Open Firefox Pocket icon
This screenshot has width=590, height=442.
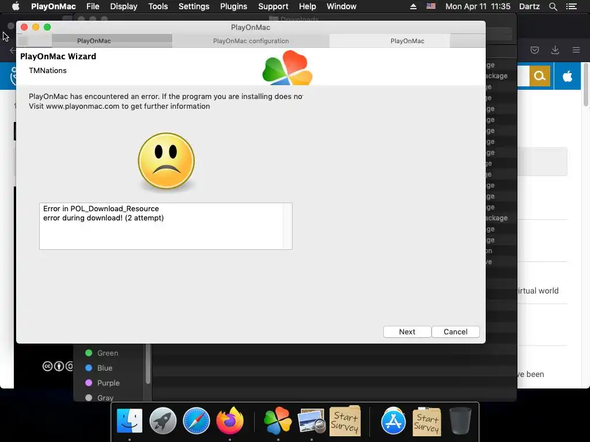click(x=534, y=50)
